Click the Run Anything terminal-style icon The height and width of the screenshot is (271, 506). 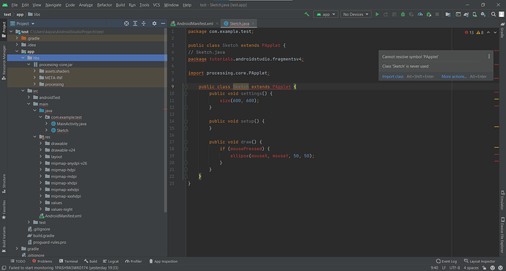click(458, 14)
